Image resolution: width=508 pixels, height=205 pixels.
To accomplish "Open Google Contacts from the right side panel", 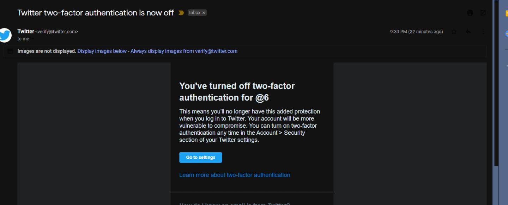I will pyautogui.click(x=507, y=33).
